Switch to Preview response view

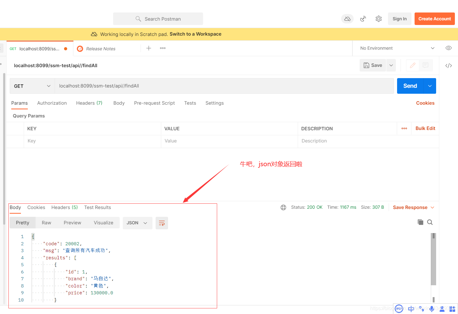pyautogui.click(x=72, y=223)
